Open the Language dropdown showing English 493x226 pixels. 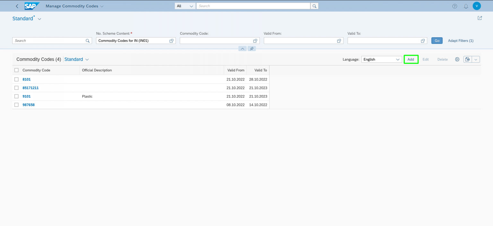381,59
